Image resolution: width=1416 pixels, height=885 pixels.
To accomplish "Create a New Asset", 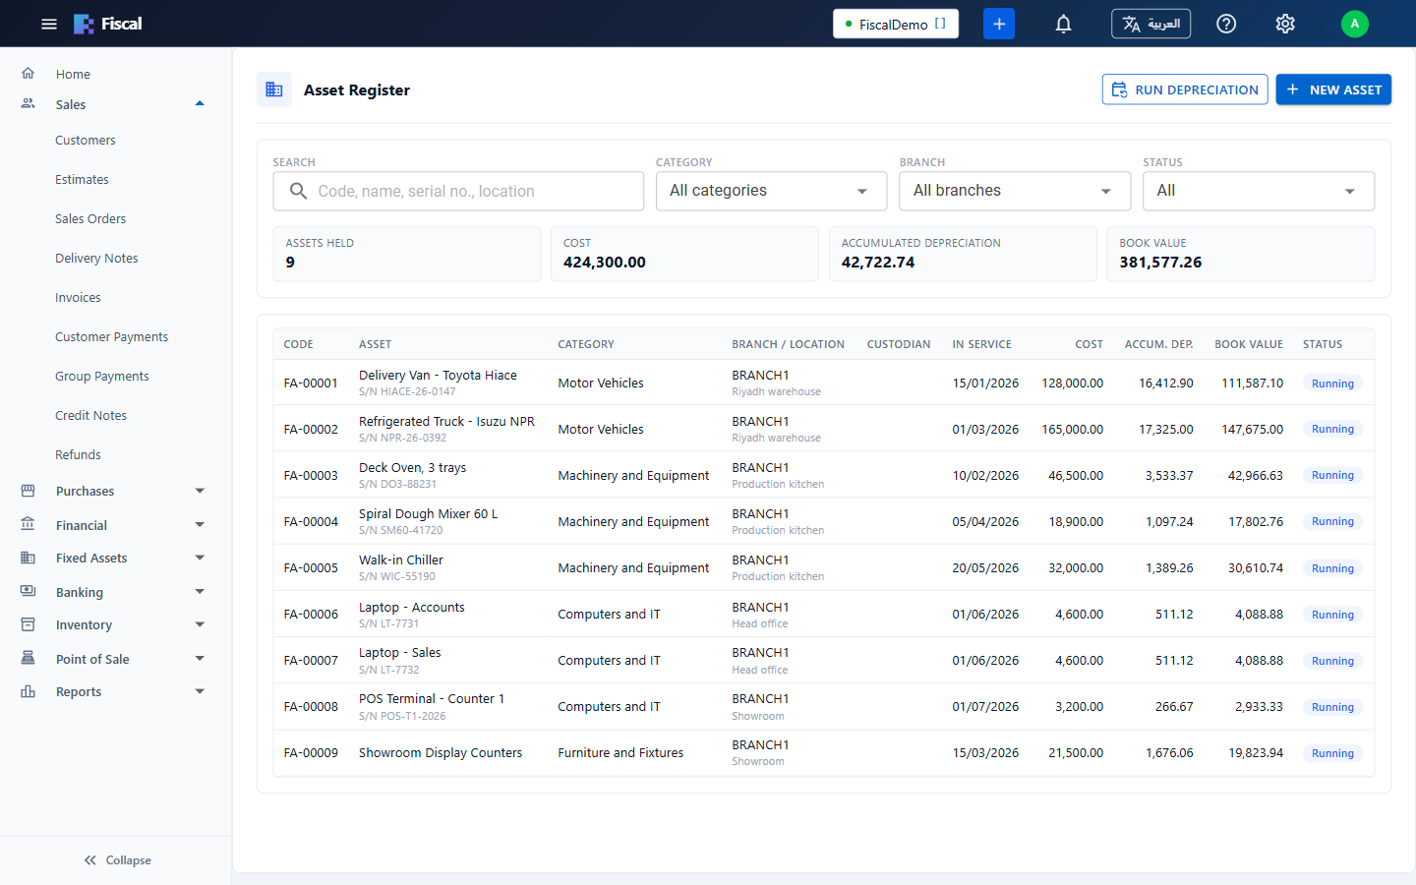I will [1333, 89].
